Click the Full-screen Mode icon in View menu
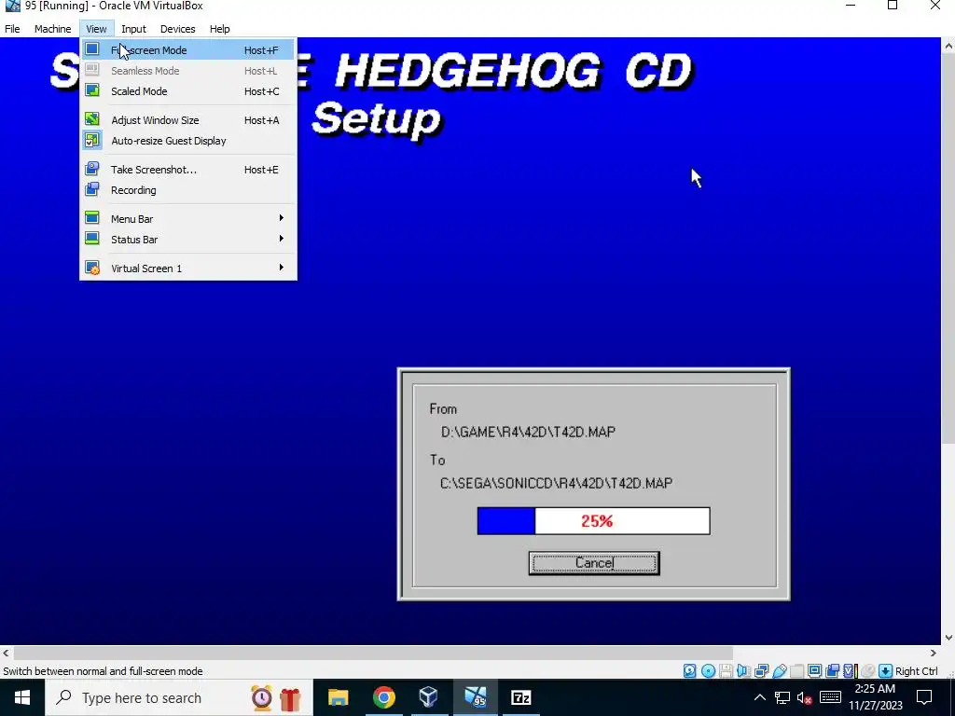Image resolution: width=955 pixels, height=716 pixels. pos(92,49)
